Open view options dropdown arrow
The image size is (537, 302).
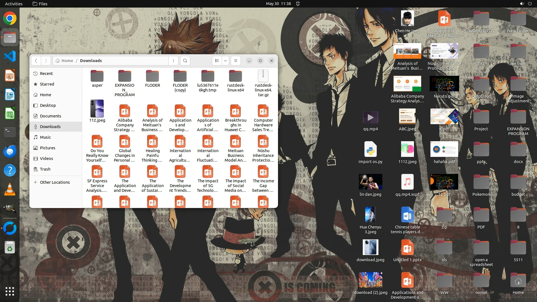(x=225, y=61)
